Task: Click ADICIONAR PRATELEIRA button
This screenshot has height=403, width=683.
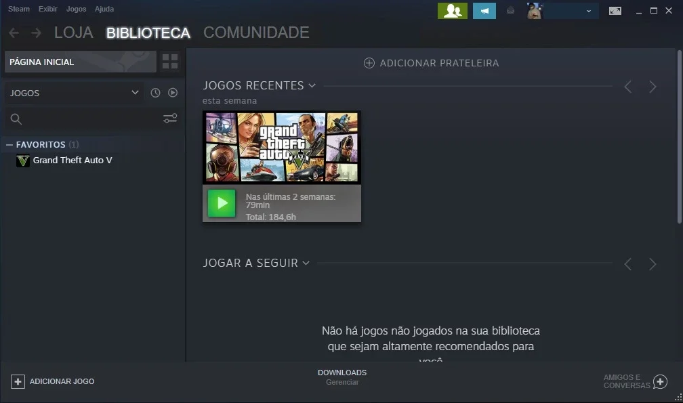Action: click(431, 63)
